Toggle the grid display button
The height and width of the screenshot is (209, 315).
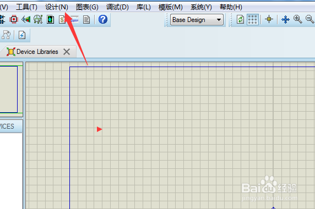253,19
